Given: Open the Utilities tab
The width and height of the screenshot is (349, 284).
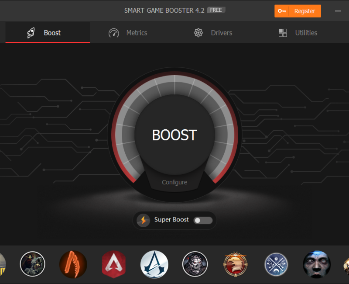Looking at the screenshot, I should click(x=298, y=33).
